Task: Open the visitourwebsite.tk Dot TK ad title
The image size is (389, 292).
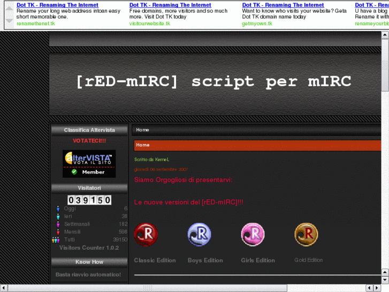Action: [x=170, y=5]
